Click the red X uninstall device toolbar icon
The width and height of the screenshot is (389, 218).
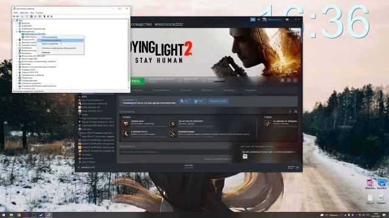[x=48, y=16]
